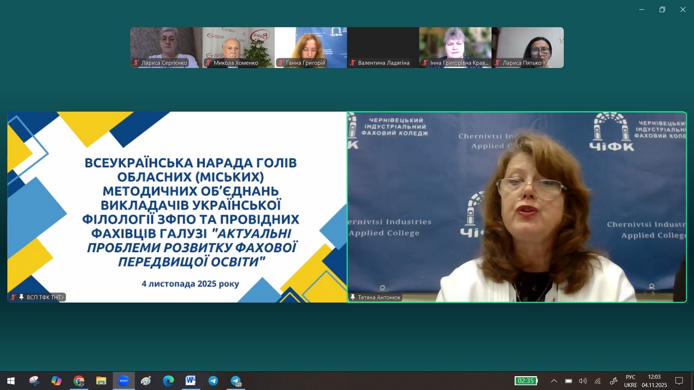Open the Paint app in the taskbar

pyautogui.click(x=146, y=381)
